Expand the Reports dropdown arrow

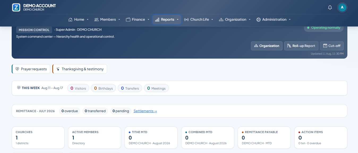point(178,20)
